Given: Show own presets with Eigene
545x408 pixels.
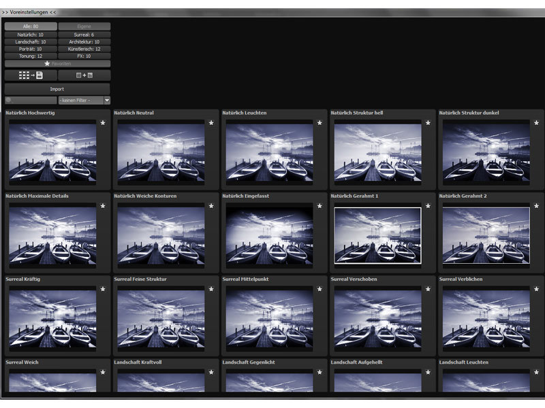Looking at the screenshot, I should pyautogui.click(x=84, y=27).
